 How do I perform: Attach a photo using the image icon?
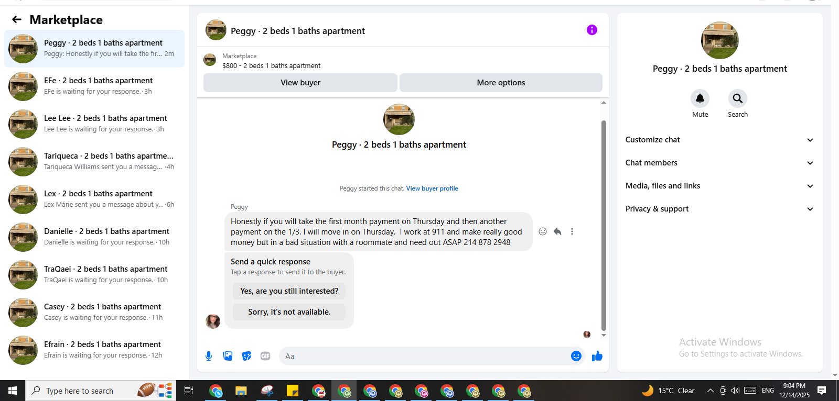pos(228,356)
